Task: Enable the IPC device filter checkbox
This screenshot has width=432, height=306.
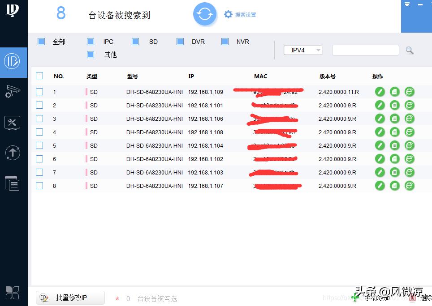Action: 91,41
